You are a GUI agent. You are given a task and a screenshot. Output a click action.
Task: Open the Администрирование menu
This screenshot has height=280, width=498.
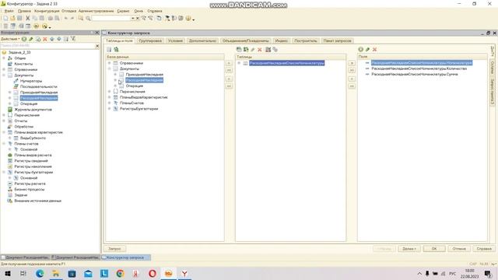click(96, 11)
